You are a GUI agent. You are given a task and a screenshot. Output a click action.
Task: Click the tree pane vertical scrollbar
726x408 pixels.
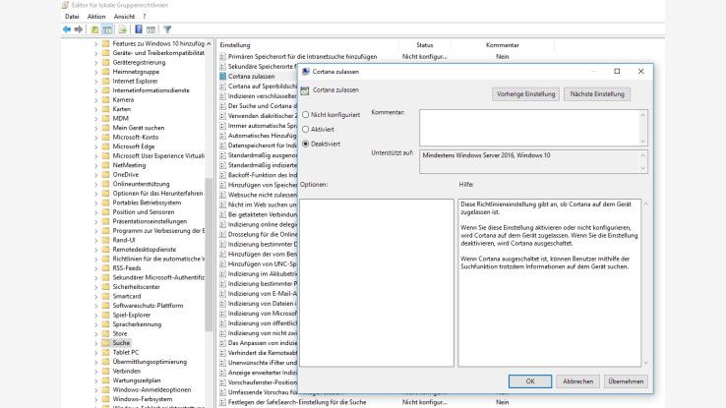(209, 197)
